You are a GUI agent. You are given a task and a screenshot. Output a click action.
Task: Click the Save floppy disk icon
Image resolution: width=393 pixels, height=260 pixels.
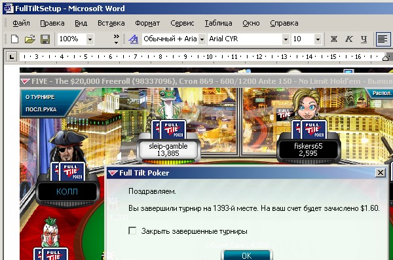point(45,39)
